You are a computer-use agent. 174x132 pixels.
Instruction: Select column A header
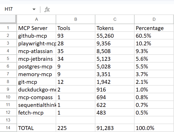[x=36, y=19]
